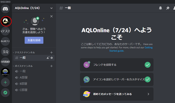Viewport: 175px width, 103px height.
Task: Click create invite icon on 一般 text channel
Action: point(48,58)
